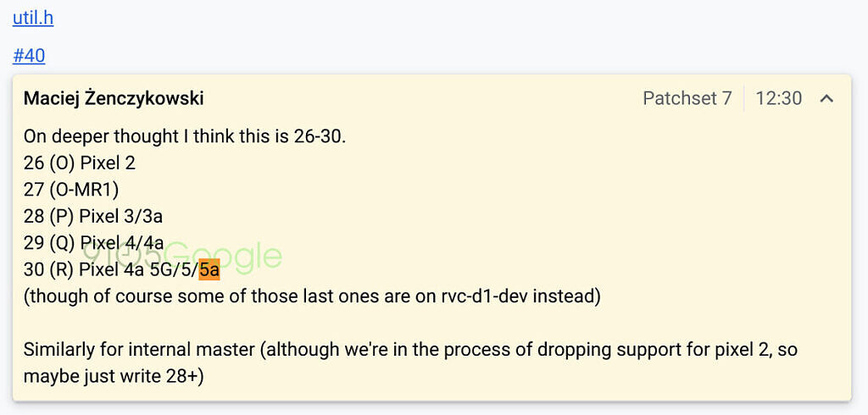Viewport: 868px width, 415px height.
Task: Open the util.h file link
Action: pos(33,17)
